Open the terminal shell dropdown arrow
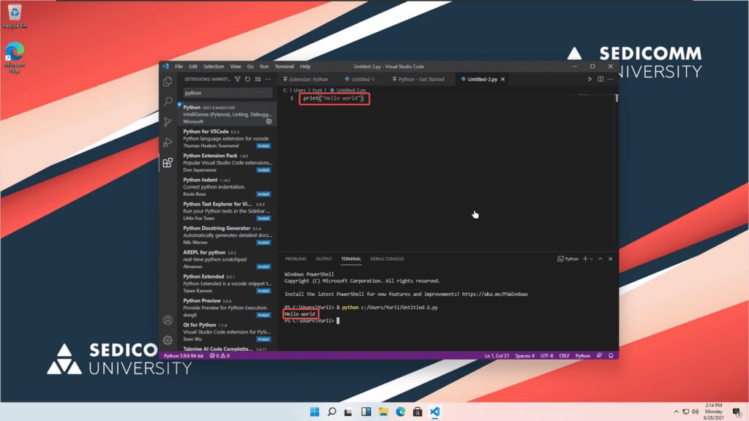The height and width of the screenshot is (421, 749). click(591, 258)
